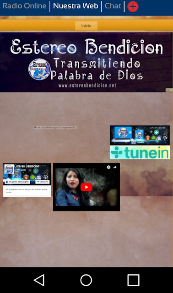Switch to the Radio Online tab
The image size is (173, 293).
(24, 6)
